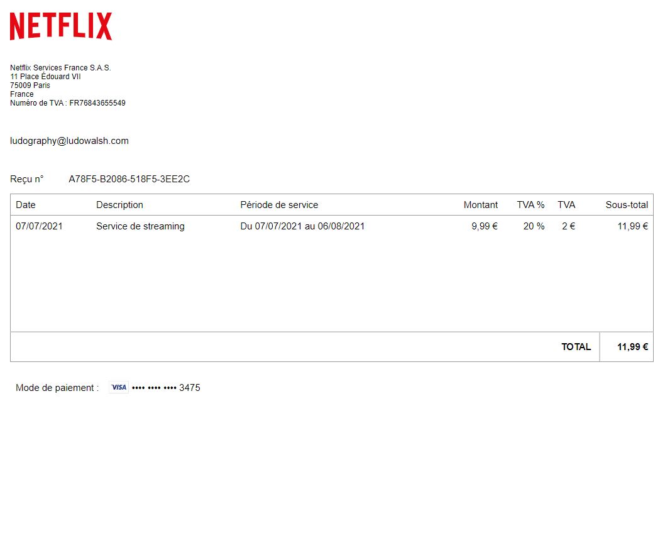The width and height of the screenshot is (660, 538).
Task: Click the 9,99 € amount cell
Action: pos(484,226)
